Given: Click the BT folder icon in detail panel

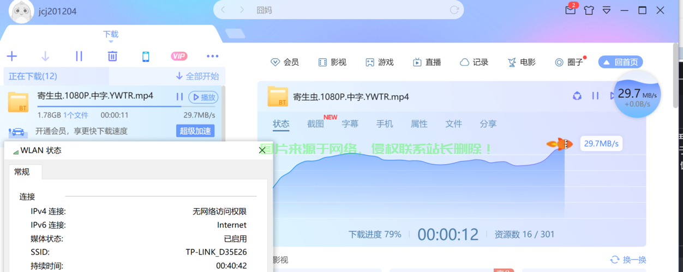Looking at the screenshot, I should 278,96.
